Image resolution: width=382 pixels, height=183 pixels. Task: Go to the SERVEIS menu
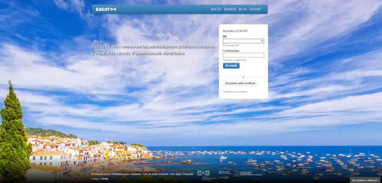(x=230, y=9)
